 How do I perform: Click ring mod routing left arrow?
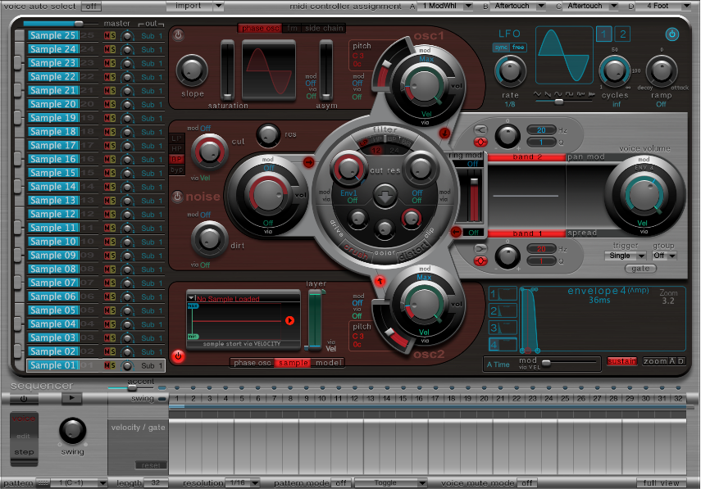[x=456, y=232]
